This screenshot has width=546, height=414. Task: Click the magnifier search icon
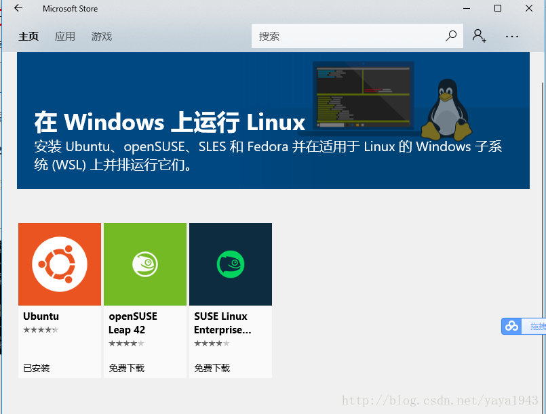point(451,36)
